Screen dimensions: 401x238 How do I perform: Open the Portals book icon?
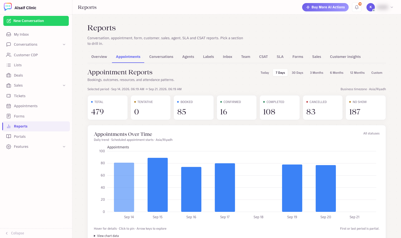click(x=9, y=136)
